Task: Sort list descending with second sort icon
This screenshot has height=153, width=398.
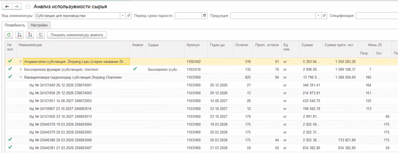Action: 30,35
